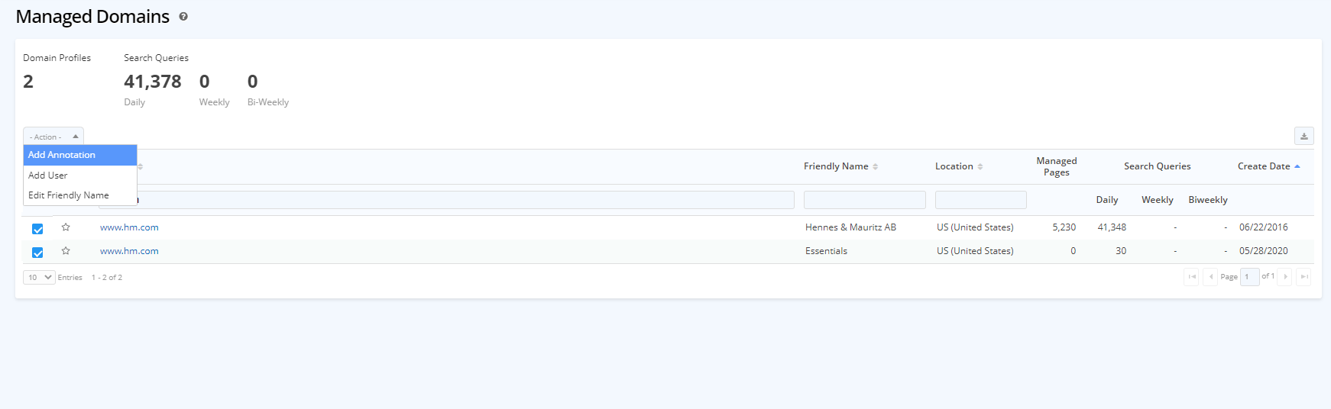Choose Add User from Action menu
This screenshot has width=1331, height=409.
click(x=48, y=176)
